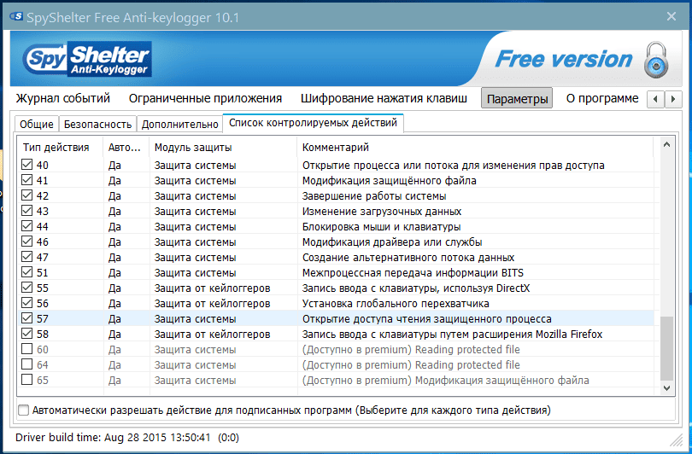The width and height of the screenshot is (692, 454).
Task: Open Шифрование нажатия клавиш tab
Action: click(384, 98)
